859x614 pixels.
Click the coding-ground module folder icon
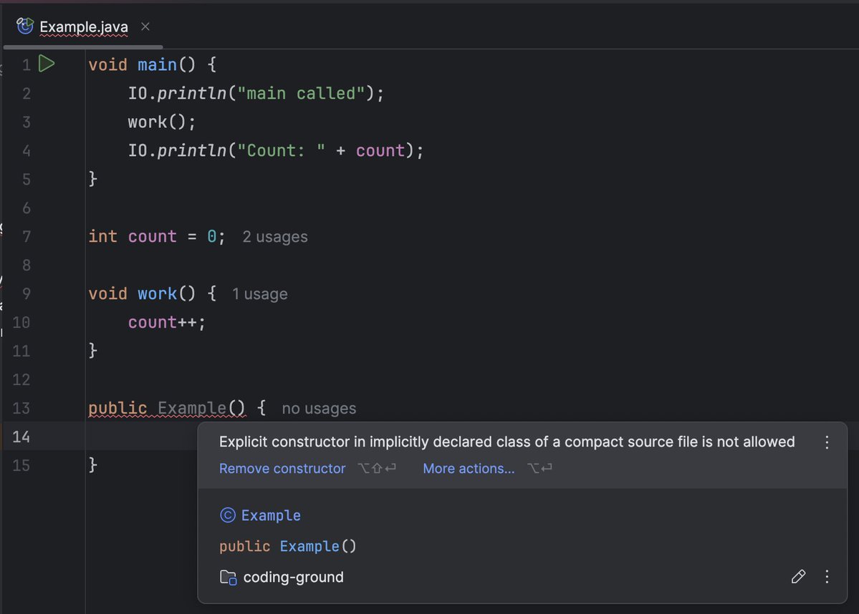(228, 578)
